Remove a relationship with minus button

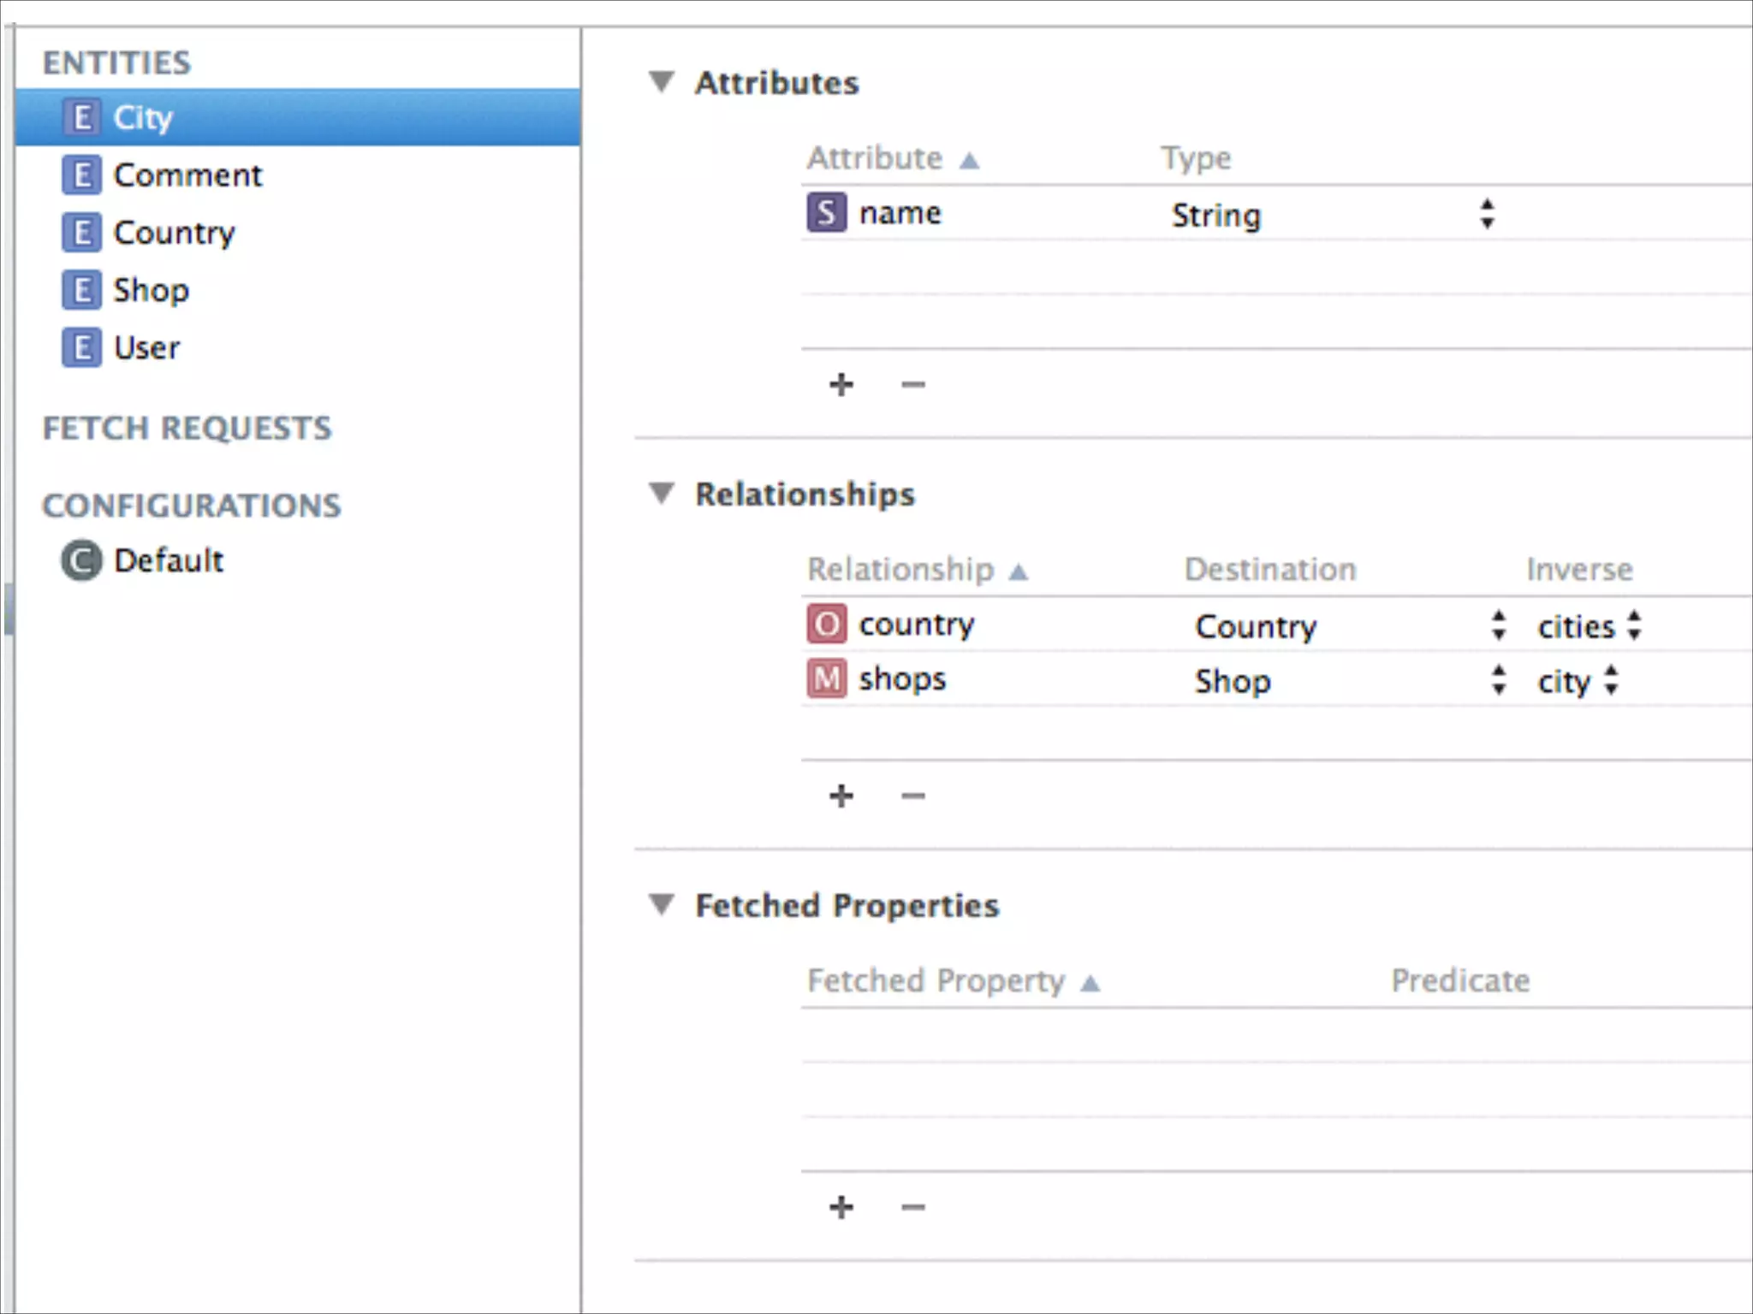tap(913, 796)
